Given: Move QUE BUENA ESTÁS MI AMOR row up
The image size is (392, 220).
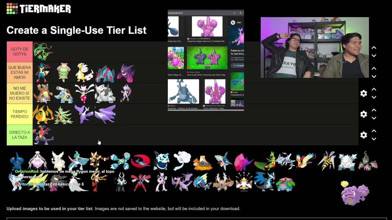Looking at the screenshot, I should [374, 69].
